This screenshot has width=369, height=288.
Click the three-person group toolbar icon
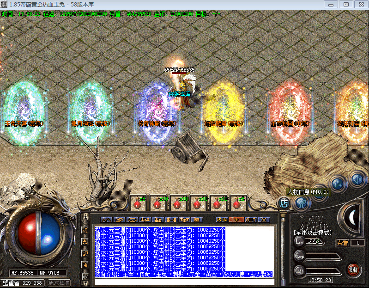[x=145, y=220]
